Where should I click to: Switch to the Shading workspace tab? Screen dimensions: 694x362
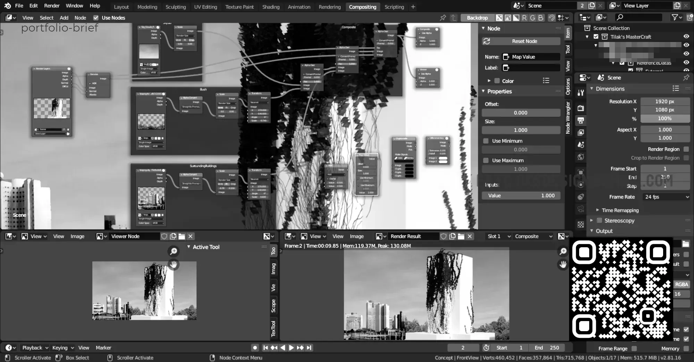pos(271,7)
